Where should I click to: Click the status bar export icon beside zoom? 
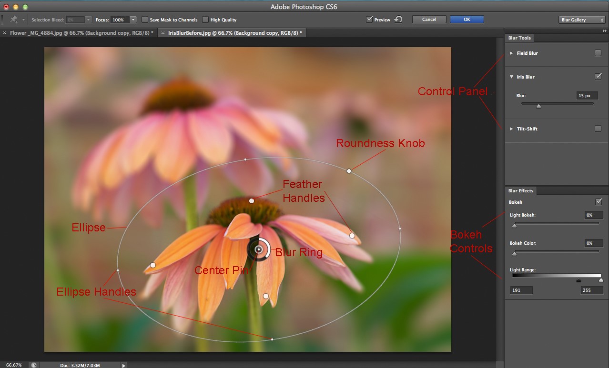point(33,365)
